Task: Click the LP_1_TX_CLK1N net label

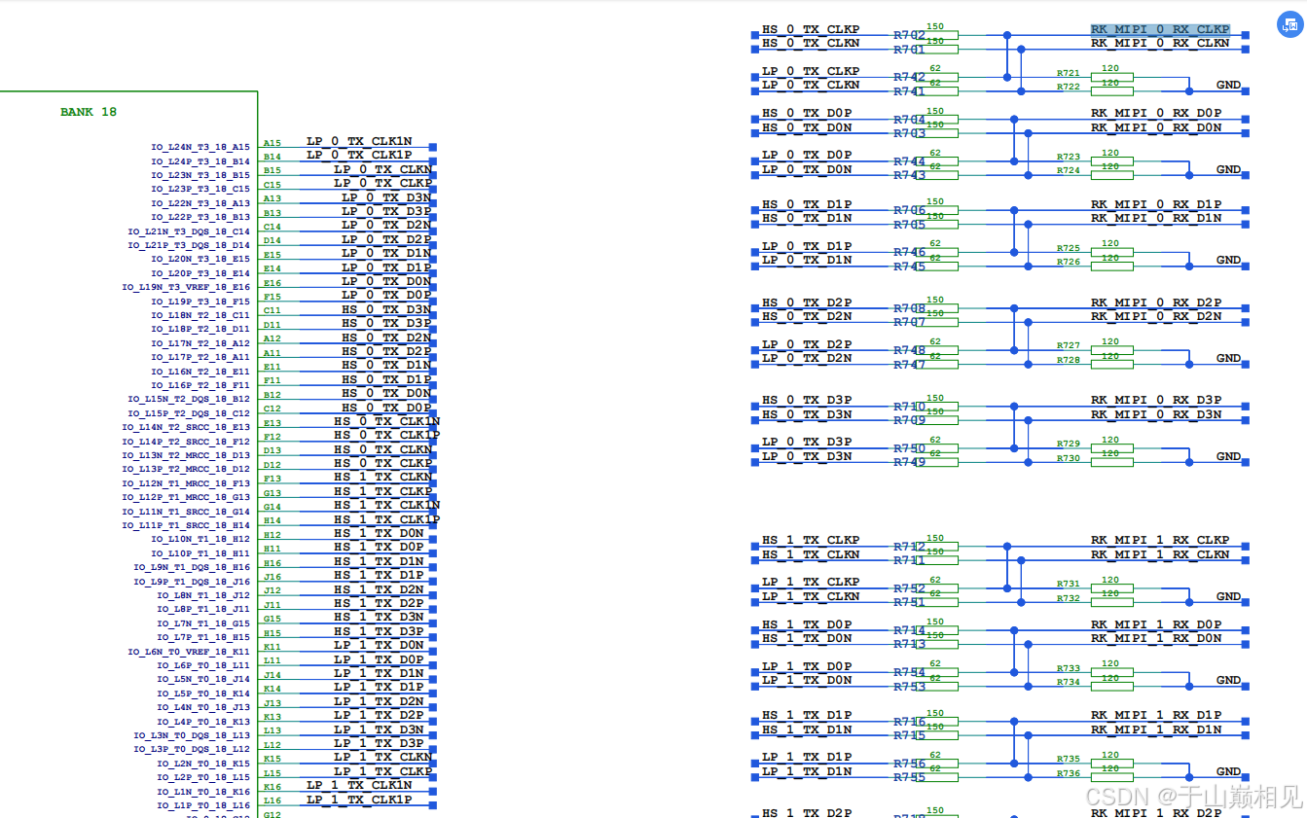Action: (x=359, y=785)
